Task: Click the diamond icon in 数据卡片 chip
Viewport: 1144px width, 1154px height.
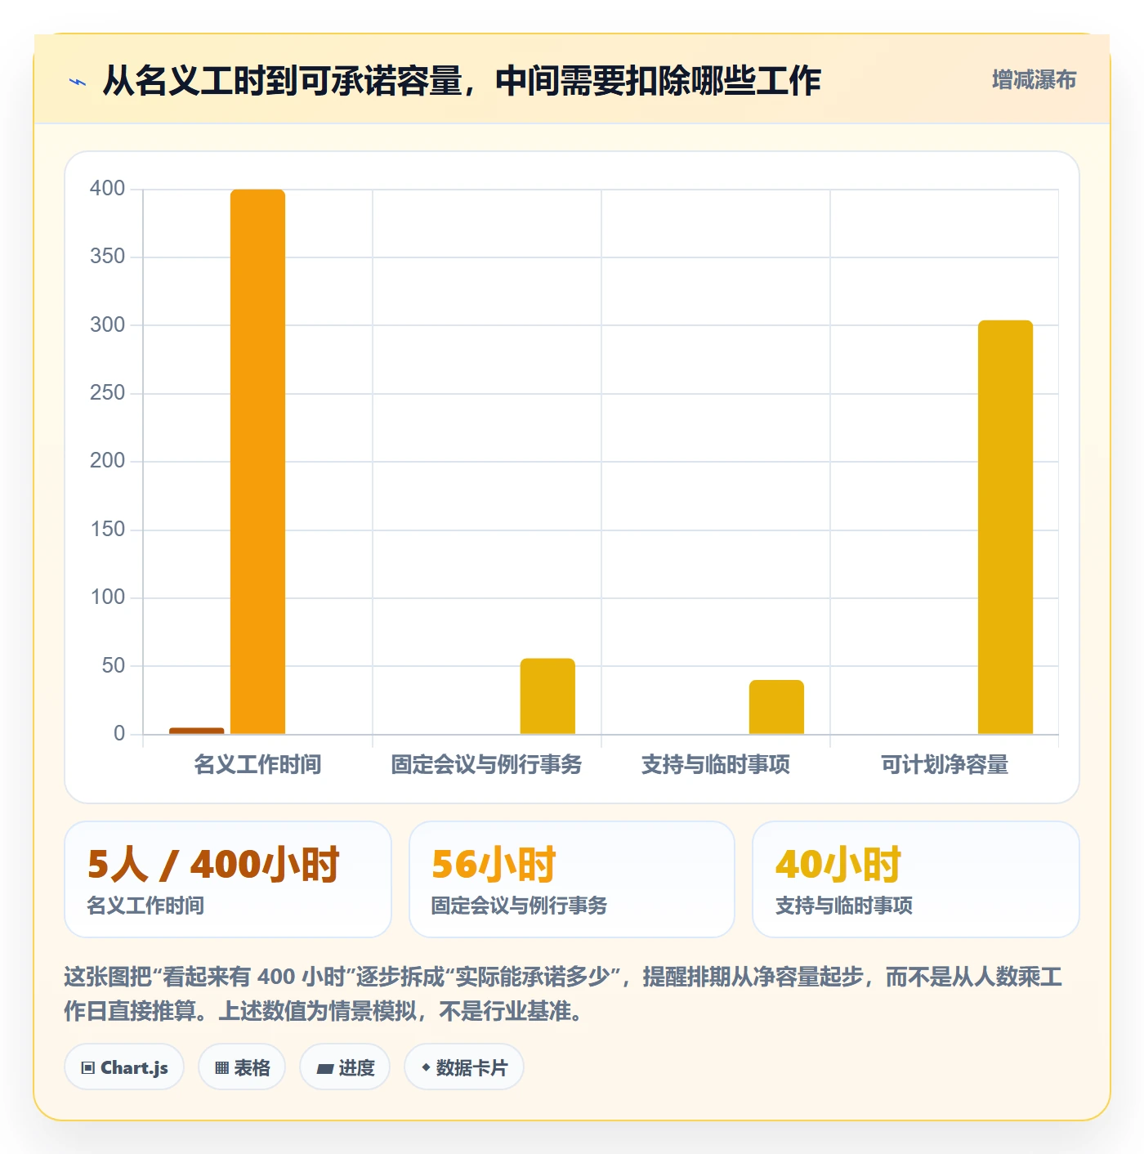Action: tap(426, 1067)
